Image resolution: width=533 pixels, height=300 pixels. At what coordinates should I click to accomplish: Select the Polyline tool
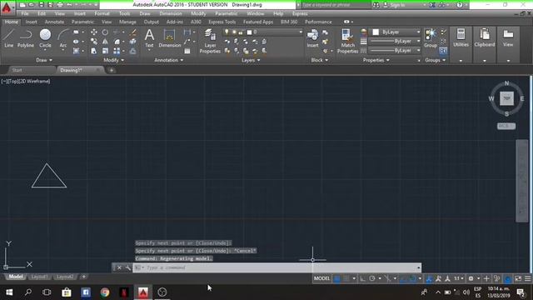26,38
